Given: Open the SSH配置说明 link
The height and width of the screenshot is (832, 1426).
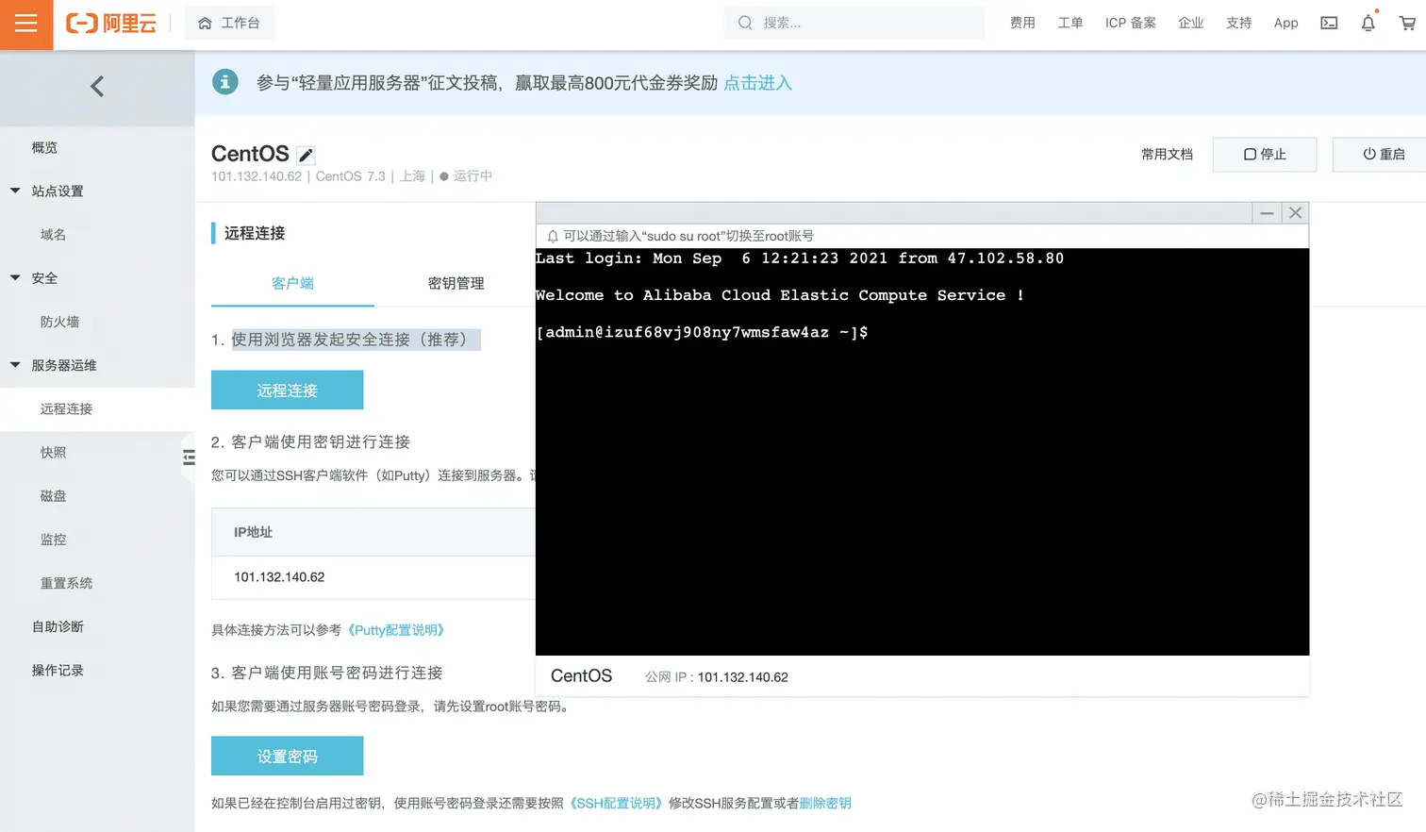Looking at the screenshot, I should point(616,803).
